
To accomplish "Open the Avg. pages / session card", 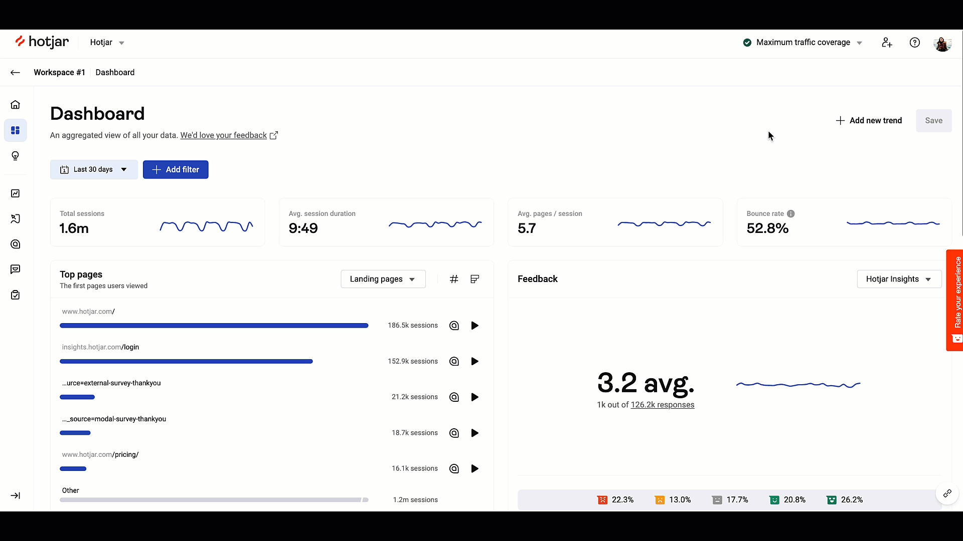I will 615,222.
